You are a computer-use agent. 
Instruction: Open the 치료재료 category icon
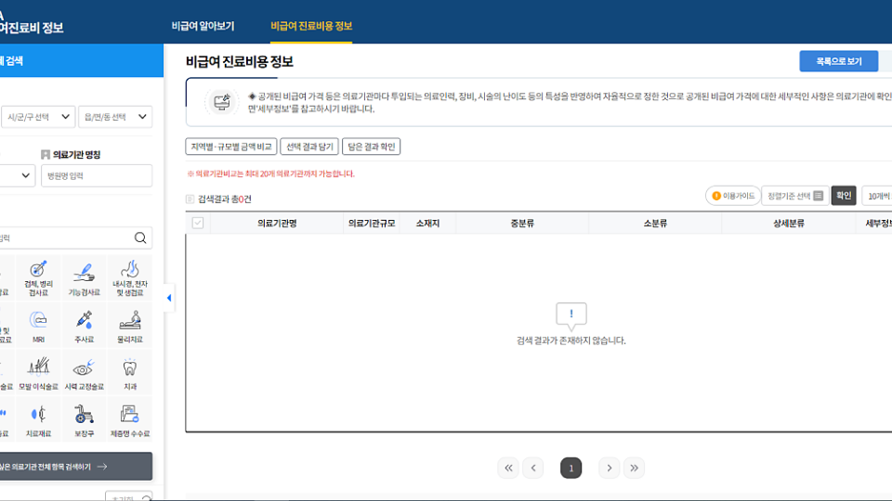coord(38,419)
